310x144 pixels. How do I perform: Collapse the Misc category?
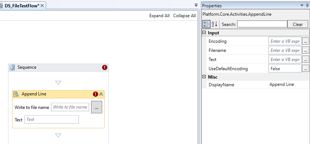pyautogui.click(x=204, y=77)
